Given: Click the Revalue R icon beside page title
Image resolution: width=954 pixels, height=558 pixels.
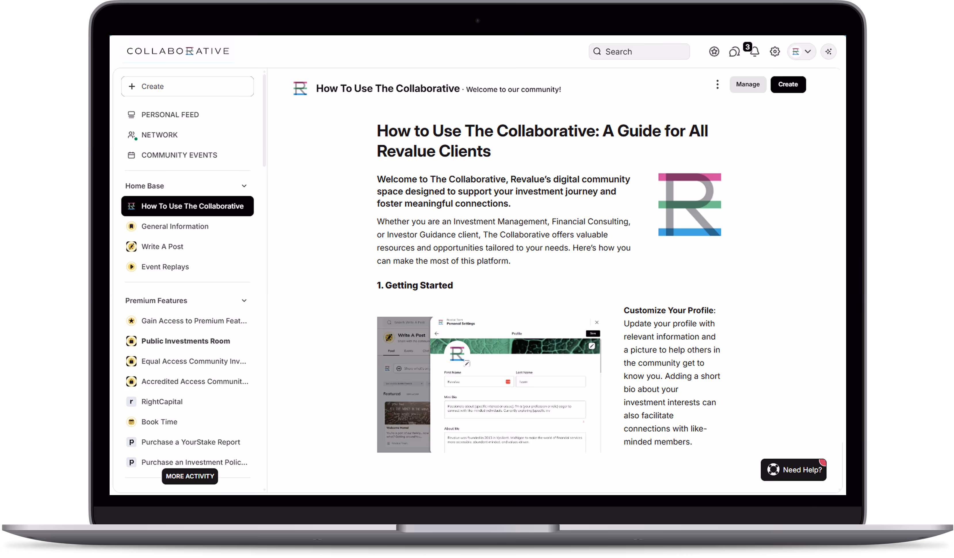Looking at the screenshot, I should tap(300, 88).
